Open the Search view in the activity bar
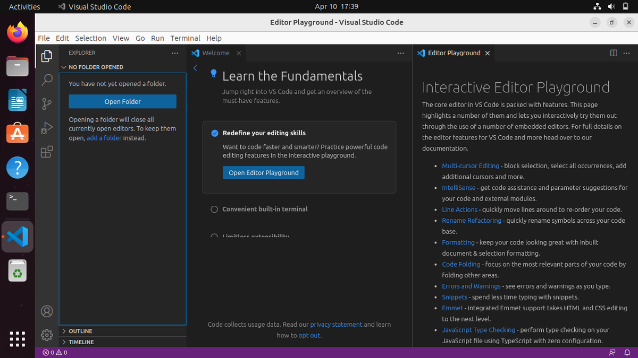This screenshot has width=638, height=358. tap(46, 80)
